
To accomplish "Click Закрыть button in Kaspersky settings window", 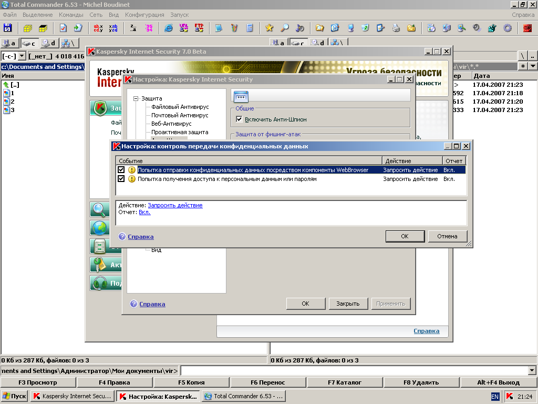I will coord(348,304).
